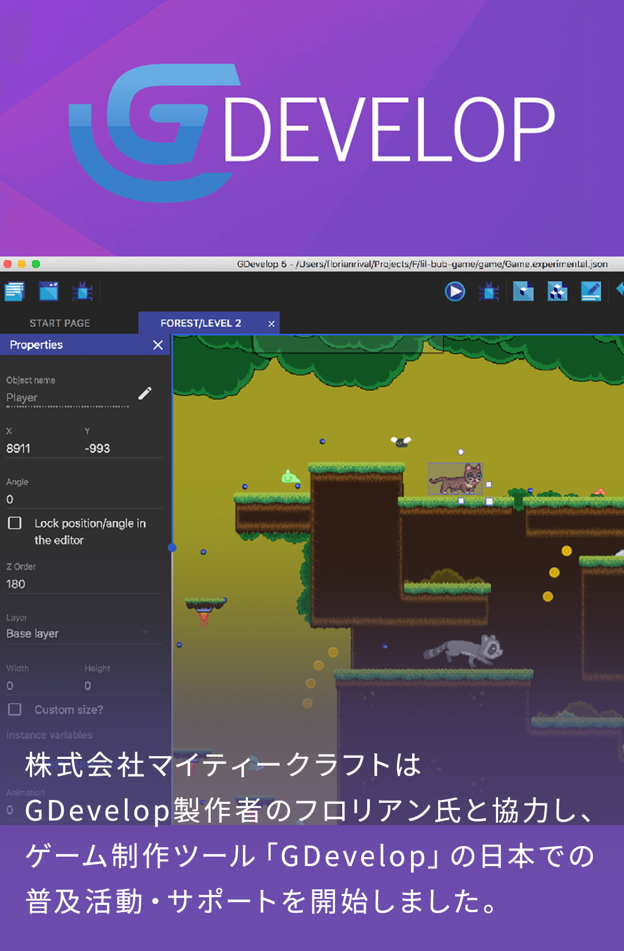Click the Properties panel title
Viewport: 624px width, 951px height.
click(36, 345)
